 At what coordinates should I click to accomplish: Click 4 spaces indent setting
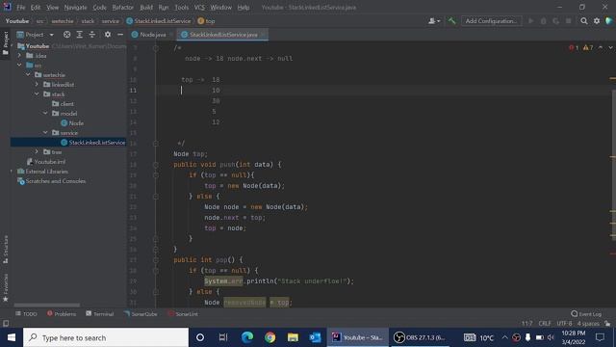[588, 324]
